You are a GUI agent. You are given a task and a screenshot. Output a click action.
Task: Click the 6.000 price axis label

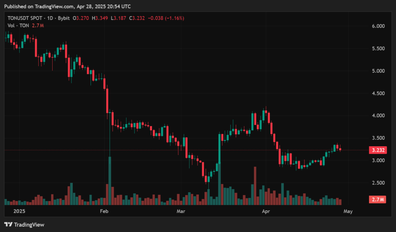click(378, 26)
